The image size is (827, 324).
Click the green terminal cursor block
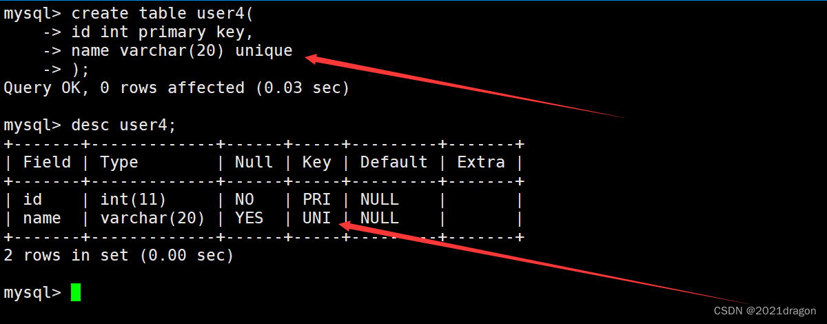(76, 292)
